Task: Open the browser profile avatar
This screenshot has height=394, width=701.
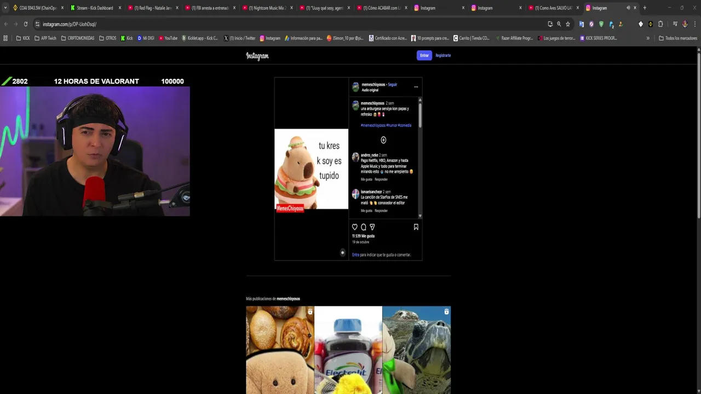Action: coord(685,24)
